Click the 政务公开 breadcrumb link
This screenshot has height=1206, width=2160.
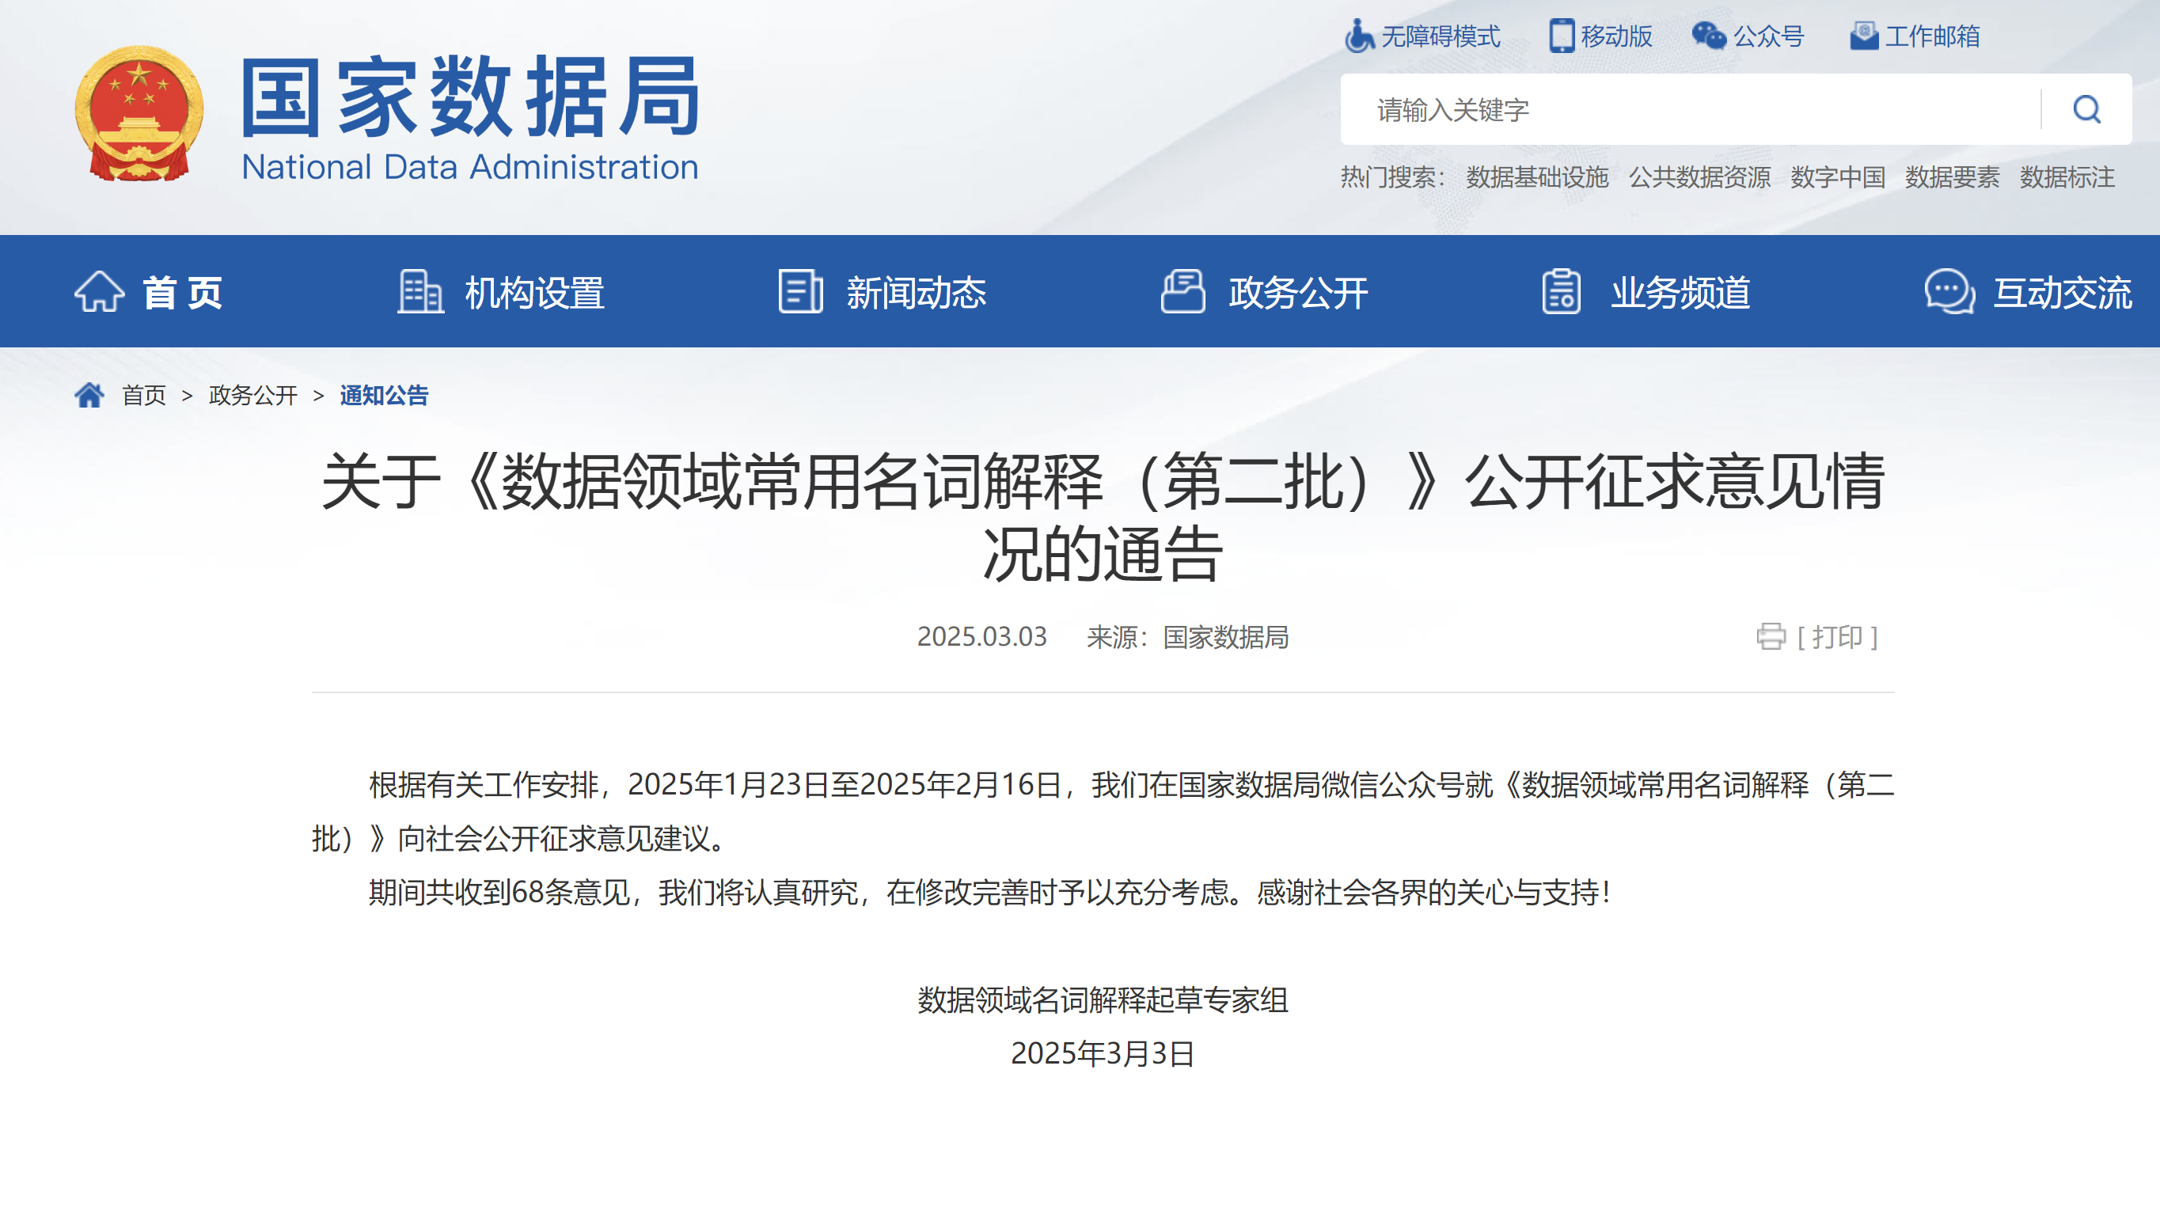pos(253,395)
